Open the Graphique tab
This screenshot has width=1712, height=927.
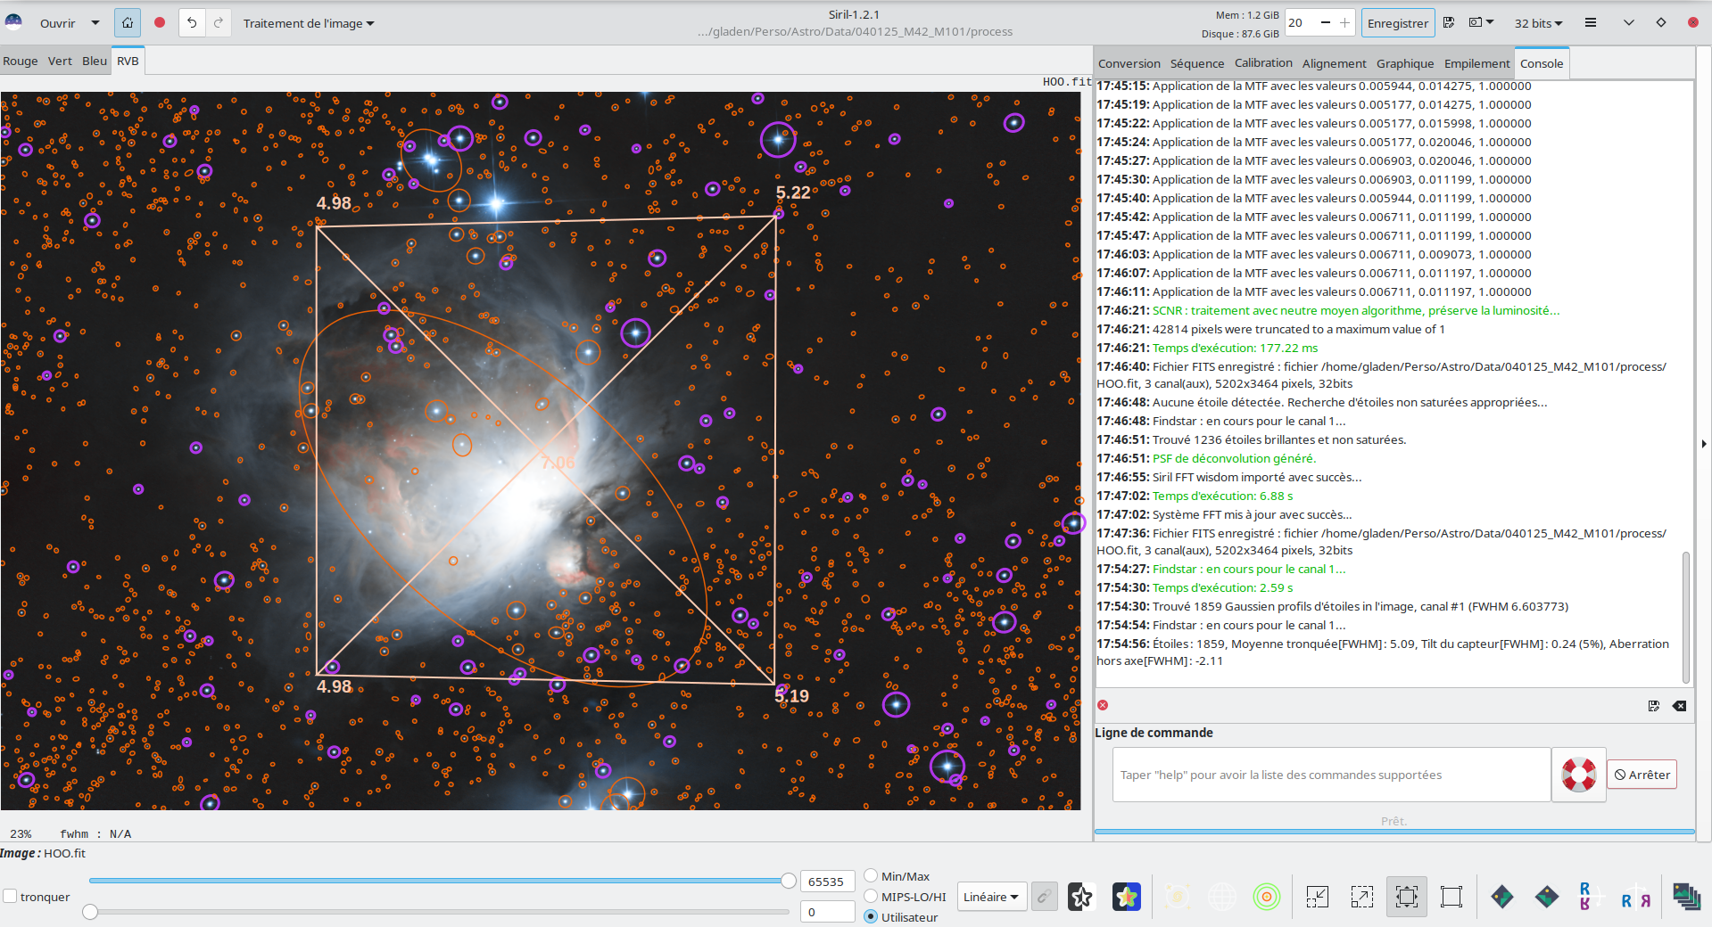pyautogui.click(x=1405, y=63)
